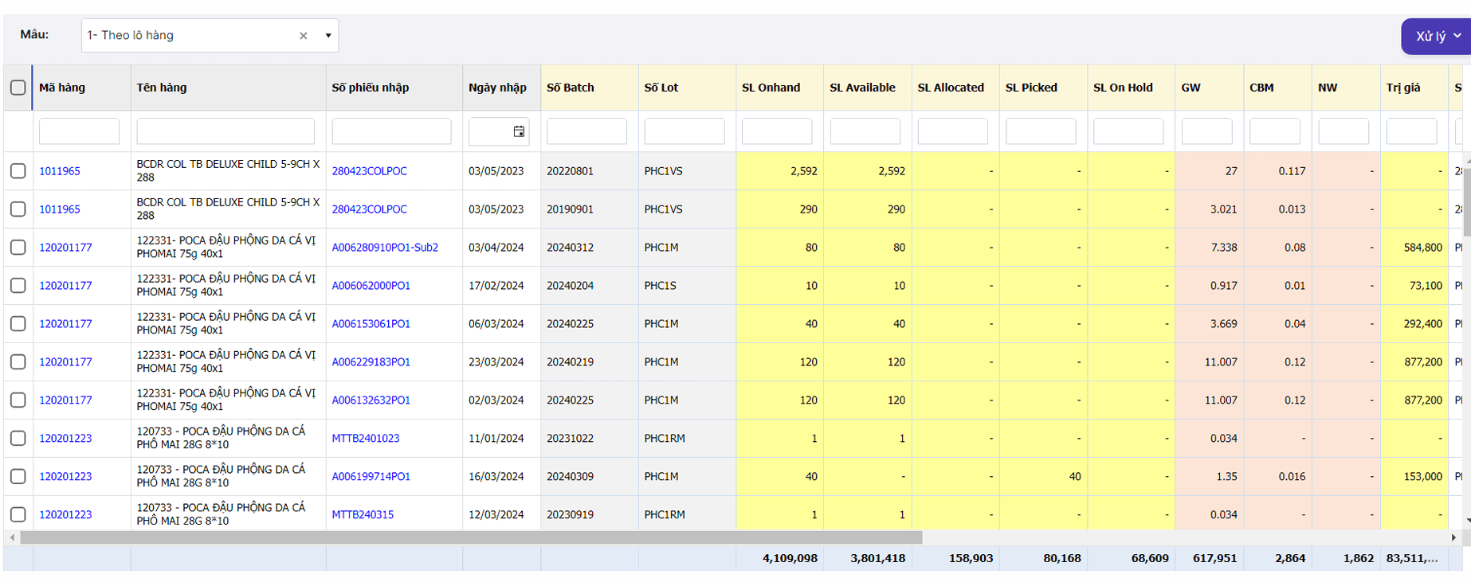1471x578 pixels.
Task: Open receipt A006153061PO1
Action: 371,324
